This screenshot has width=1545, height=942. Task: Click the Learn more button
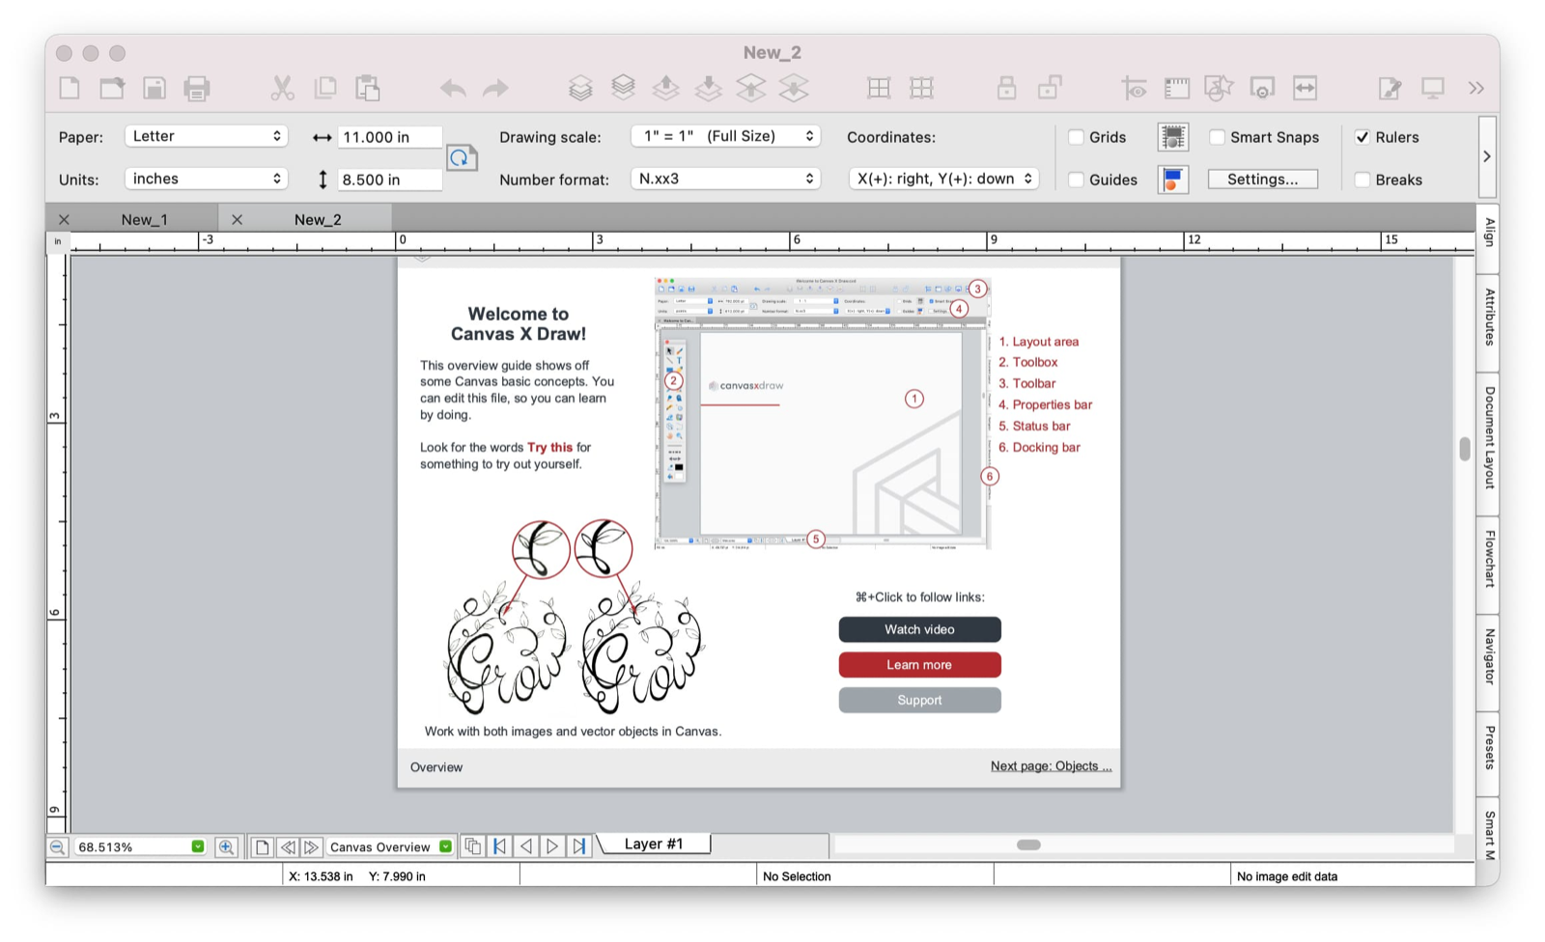[919, 665]
